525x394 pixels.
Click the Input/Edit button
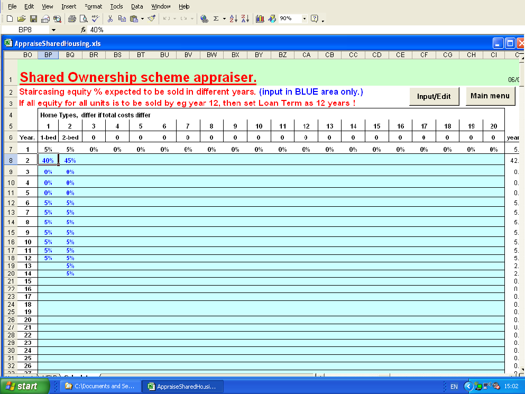[434, 96]
